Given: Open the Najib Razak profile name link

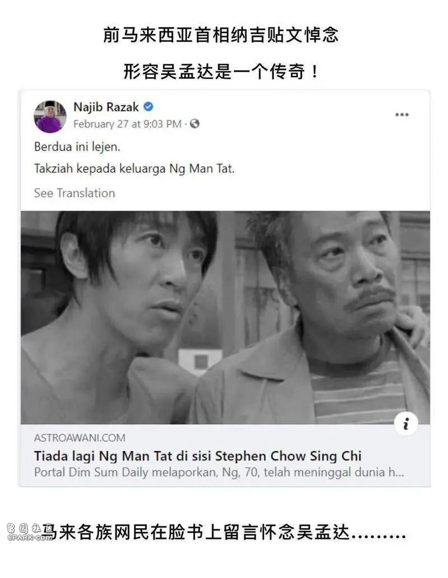Looking at the screenshot, I should (x=106, y=107).
